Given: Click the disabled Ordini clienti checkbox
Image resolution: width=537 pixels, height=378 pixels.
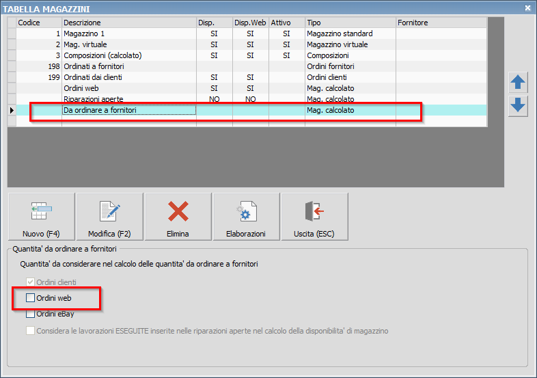Looking at the screenshot, I should point(30,282).
